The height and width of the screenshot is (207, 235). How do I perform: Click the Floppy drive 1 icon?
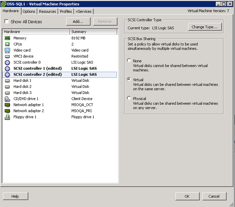pos(7,117)
